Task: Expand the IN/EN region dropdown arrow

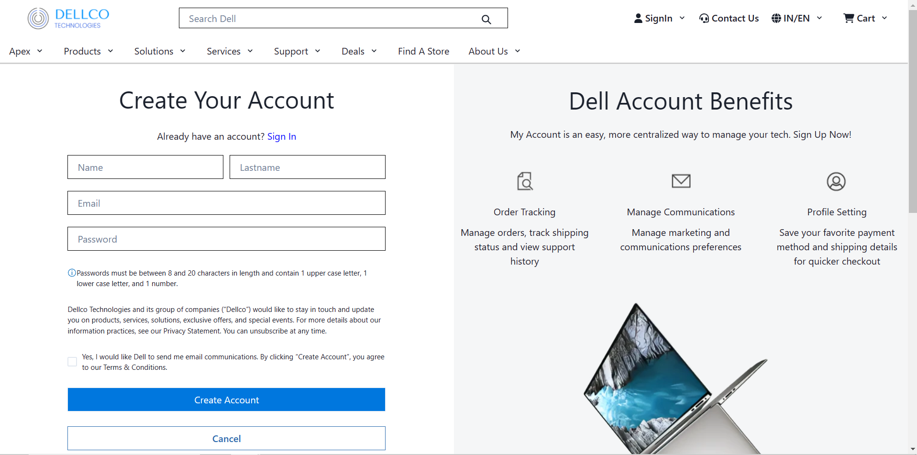Action: (819, 18)
